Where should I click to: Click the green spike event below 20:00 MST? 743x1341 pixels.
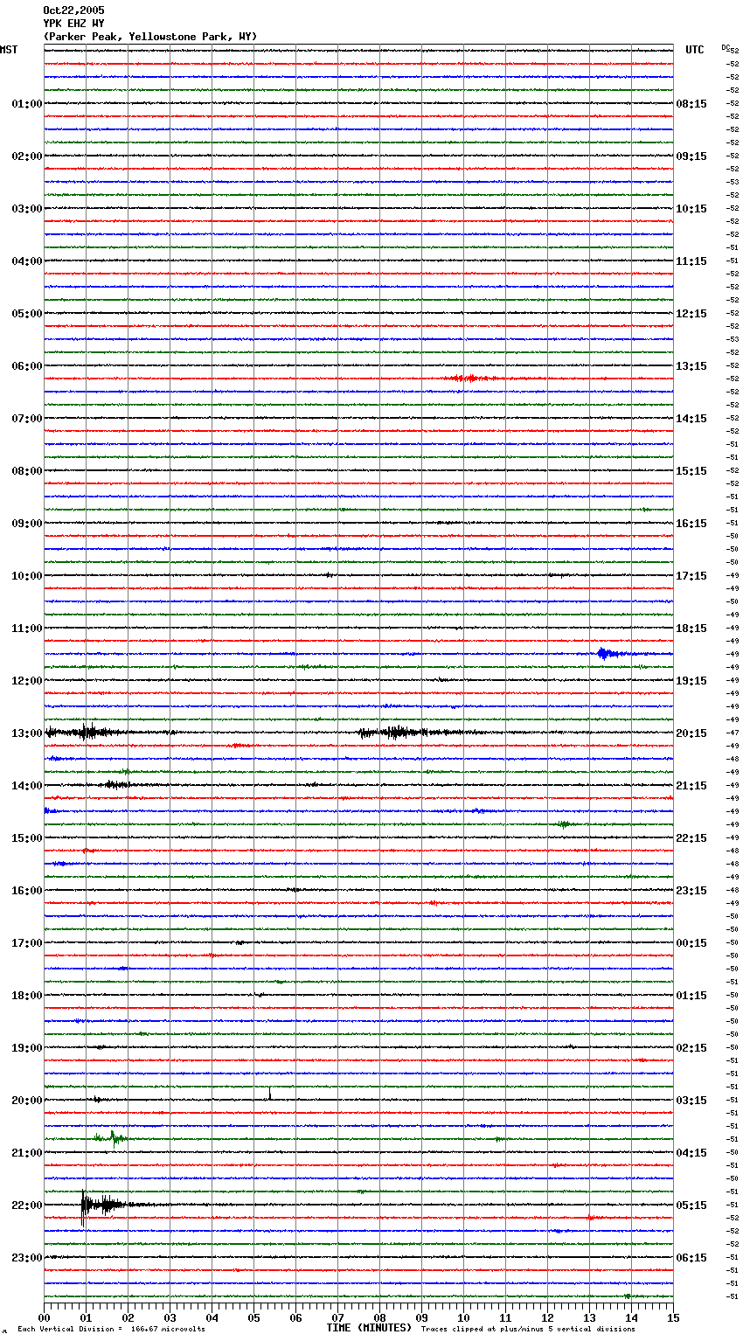point(111,1138)
